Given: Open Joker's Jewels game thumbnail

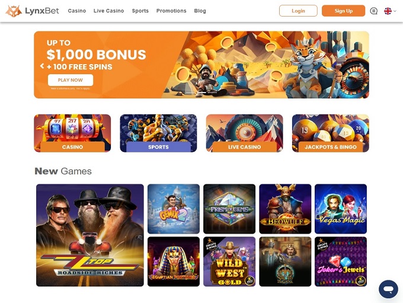Looking at the screenshot, I should pos(341,261).
